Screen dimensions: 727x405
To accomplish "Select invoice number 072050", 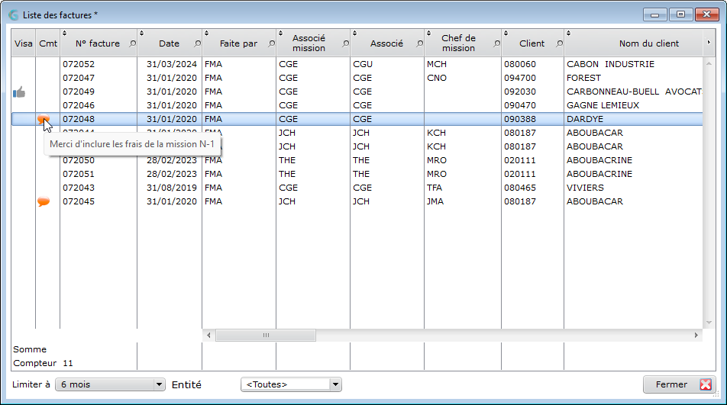I will (79, 161).
